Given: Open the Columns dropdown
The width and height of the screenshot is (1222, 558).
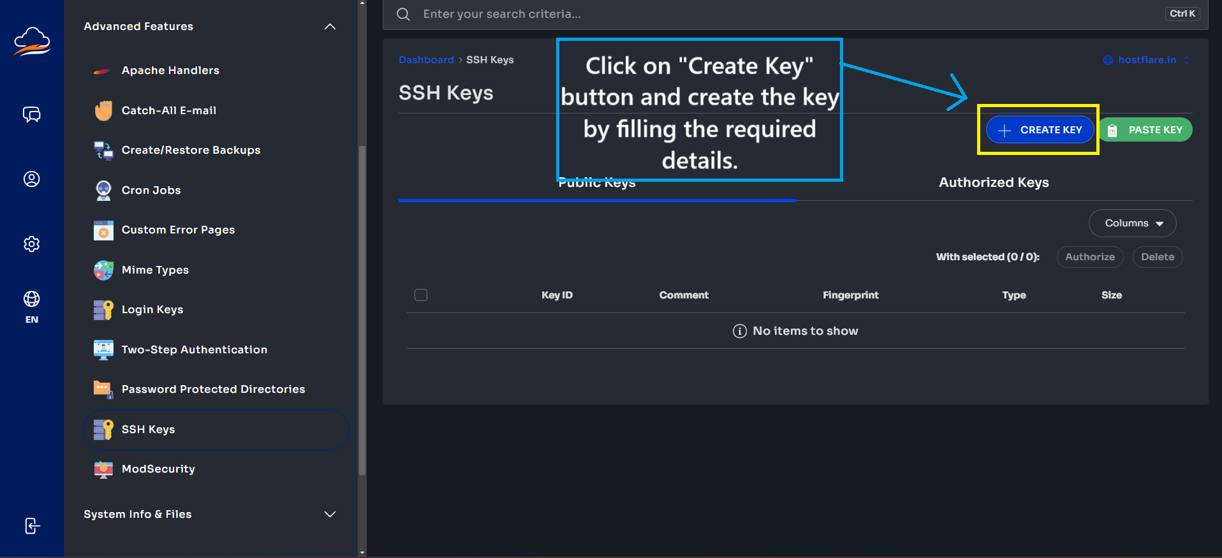Looking at the screenshot, I should pos(1132,223).
